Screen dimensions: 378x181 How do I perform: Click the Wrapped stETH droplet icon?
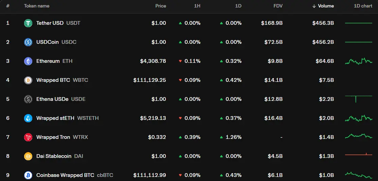28,118
